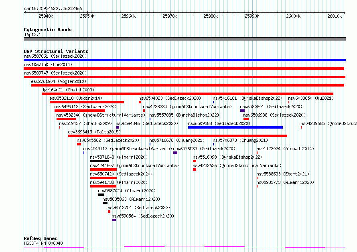The width and height of the screenshot is (357, 252).
Task: Click the ruler's right arrowhead
Action: coord(345,12)
